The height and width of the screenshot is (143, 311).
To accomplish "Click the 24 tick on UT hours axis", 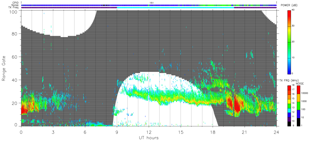I will point(277,132).
